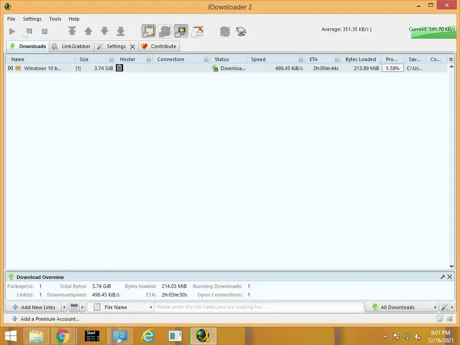The image size is (460, 345).
Task: Toggle the lock on Hoster column
Action: [x=149, y=59]
